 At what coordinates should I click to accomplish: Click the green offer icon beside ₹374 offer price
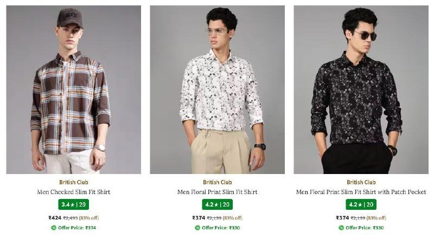point(54,228)
